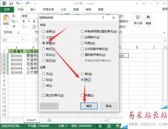The width and height of the screenshot is (168, 129).
Task: Click the Undo arrow icon
Action: pyautogui.click(x=18, y=3)
